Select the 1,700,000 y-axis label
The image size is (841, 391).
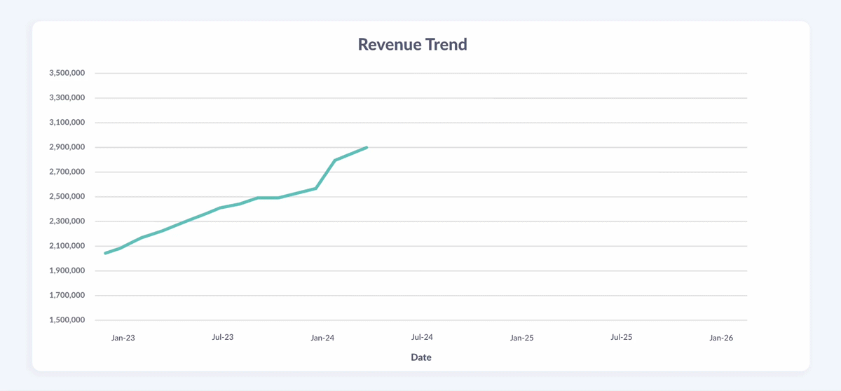click(x=67, y=296)
